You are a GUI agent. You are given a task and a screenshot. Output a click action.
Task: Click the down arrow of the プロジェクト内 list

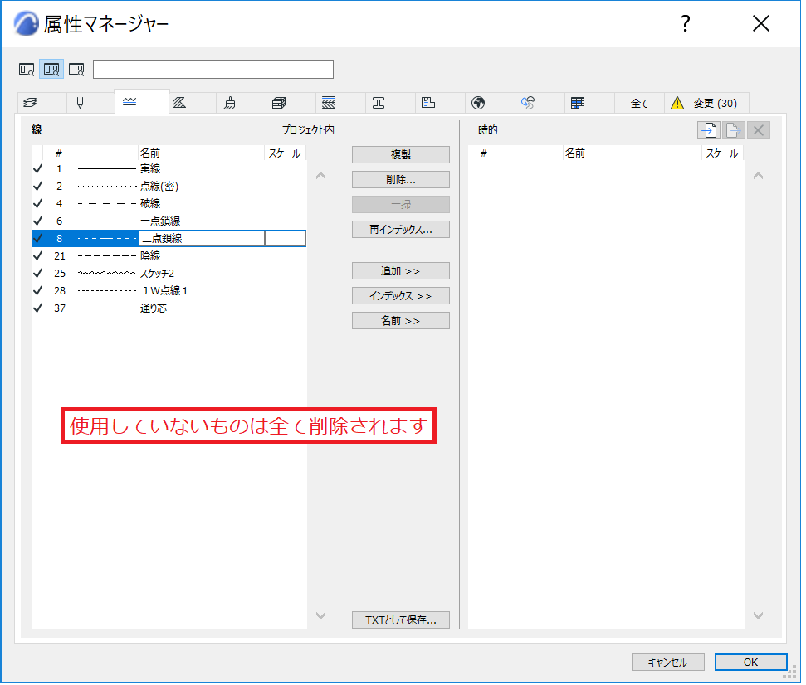point(320,615)
